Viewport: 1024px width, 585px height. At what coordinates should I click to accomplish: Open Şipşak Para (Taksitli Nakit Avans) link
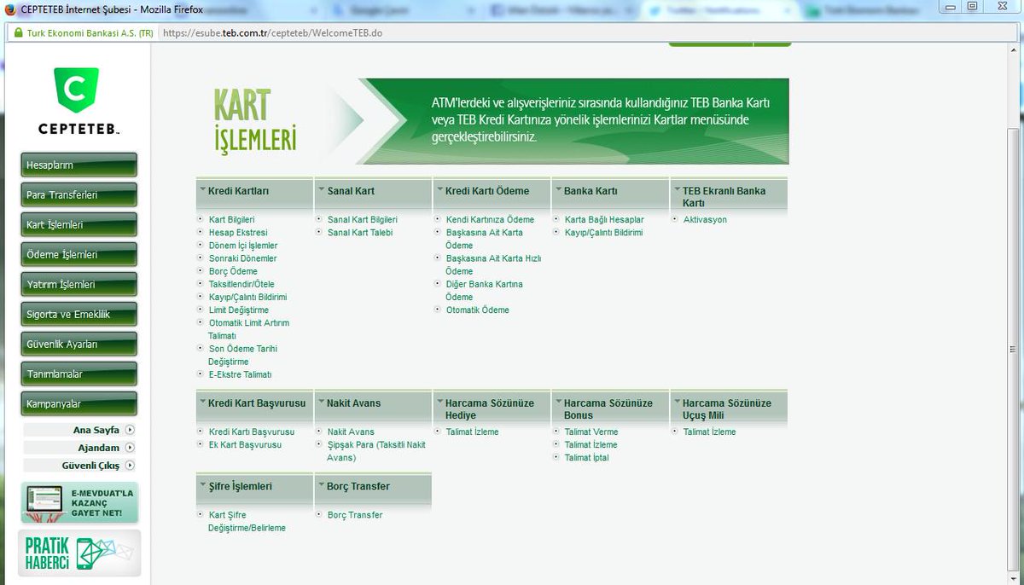coord(375,451)
